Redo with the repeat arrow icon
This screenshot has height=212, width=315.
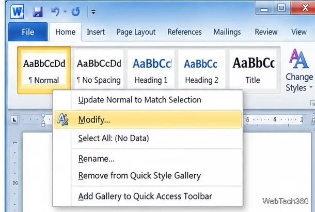click(x=76, y=12)
